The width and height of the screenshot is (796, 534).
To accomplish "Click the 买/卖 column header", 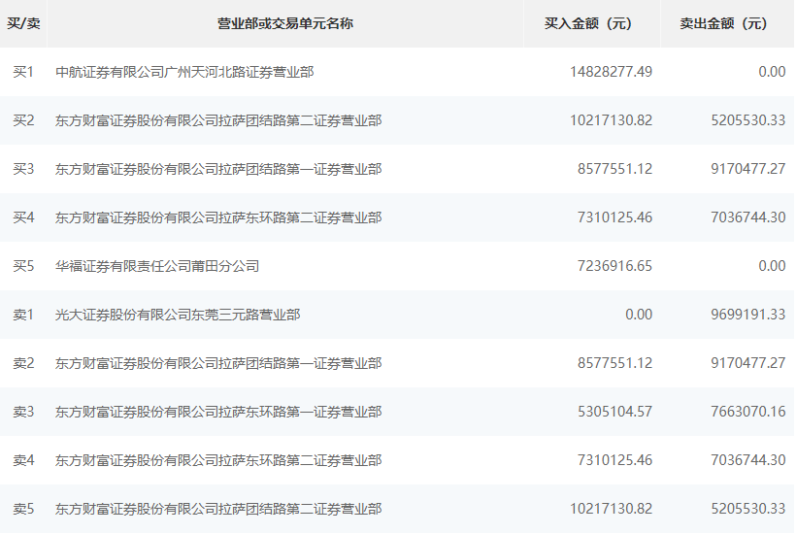I will [23, 23].
